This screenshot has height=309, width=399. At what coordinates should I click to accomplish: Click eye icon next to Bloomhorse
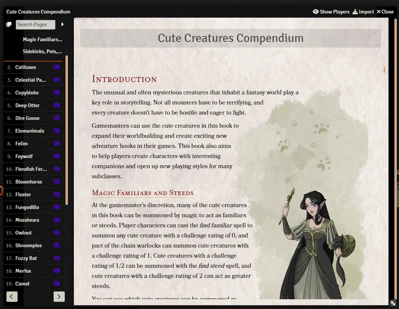pyautogui.click(x=56, y=182)
